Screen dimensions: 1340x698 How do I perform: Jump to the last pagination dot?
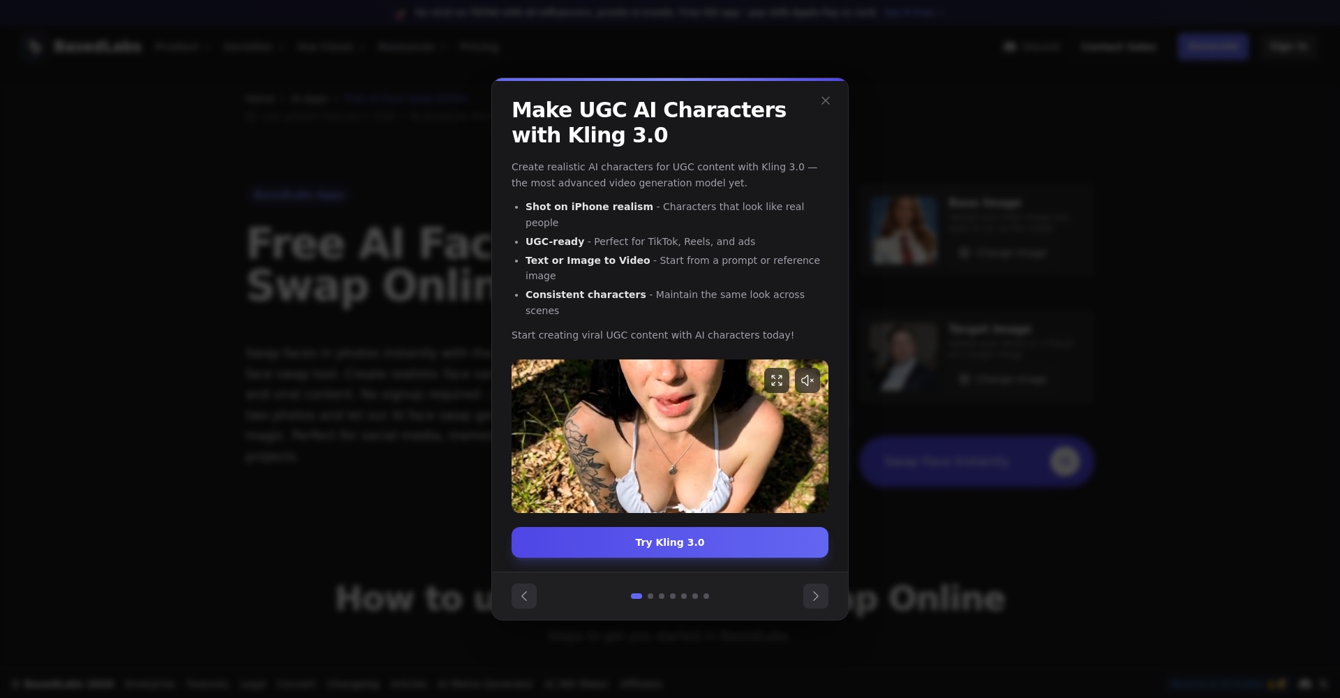click(706, 596)
